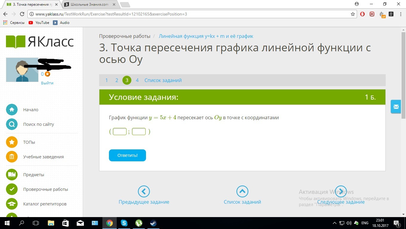
Task: Click the Проверочные работы checkmark icon
Action: click(12, 189)
